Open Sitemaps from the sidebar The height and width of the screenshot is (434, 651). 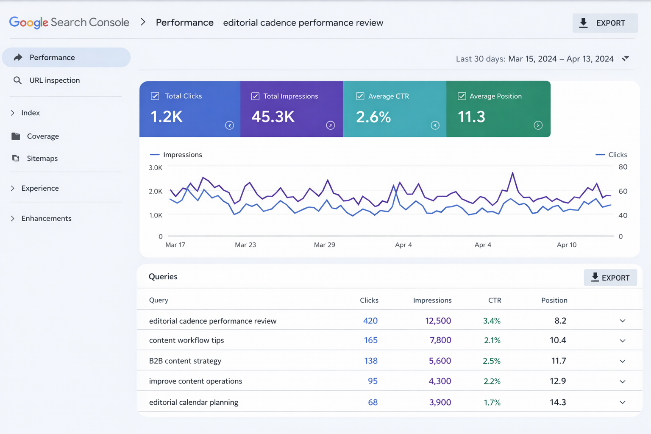(42, 158)
